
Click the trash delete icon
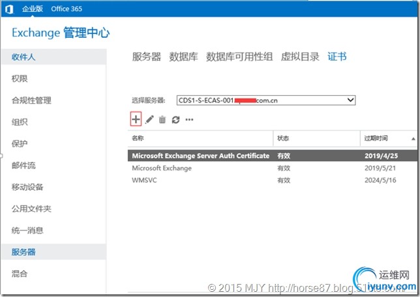point(162,119)
